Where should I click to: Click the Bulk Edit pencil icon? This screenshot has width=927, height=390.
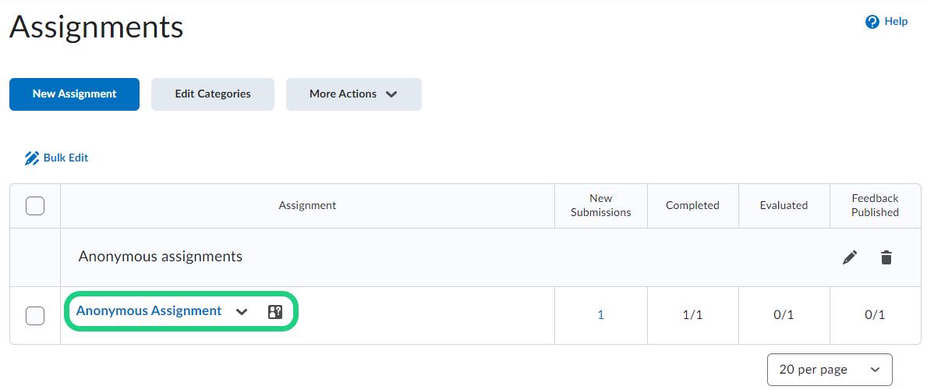32,158
